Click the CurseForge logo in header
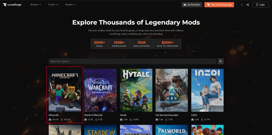This screenshot has height=135, width=272. pos(12,5)
